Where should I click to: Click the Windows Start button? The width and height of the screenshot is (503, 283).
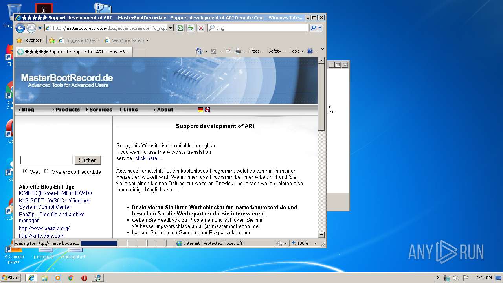tap(11, 277)
